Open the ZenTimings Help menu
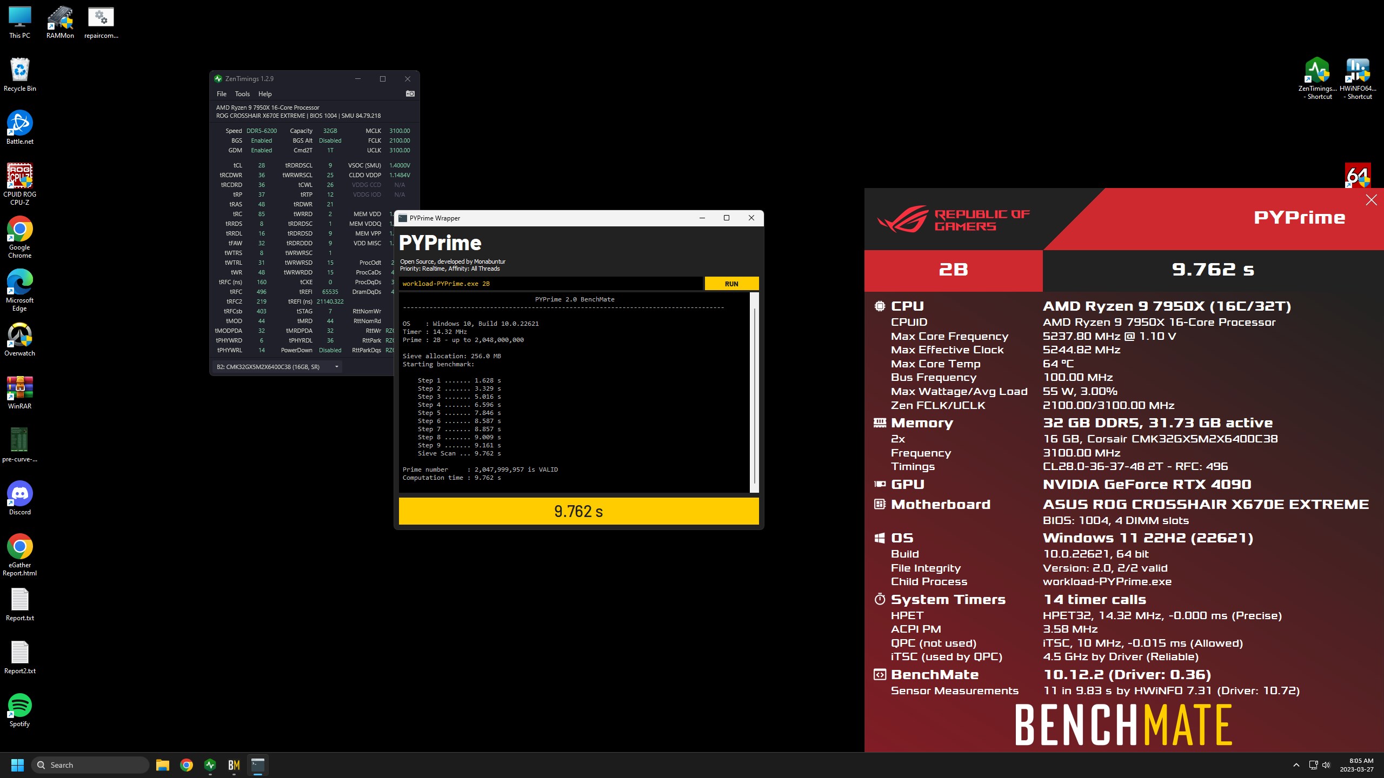 (x=265, y=94)
